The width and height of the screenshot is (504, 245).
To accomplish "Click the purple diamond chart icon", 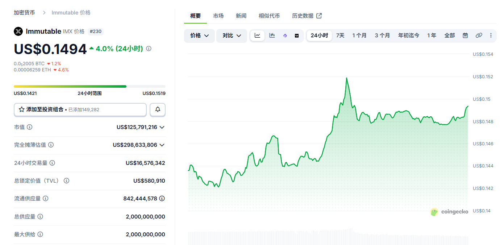I will click(x=285, y=36).
